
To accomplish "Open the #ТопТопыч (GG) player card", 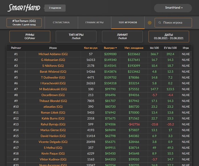I will [24, 23].
